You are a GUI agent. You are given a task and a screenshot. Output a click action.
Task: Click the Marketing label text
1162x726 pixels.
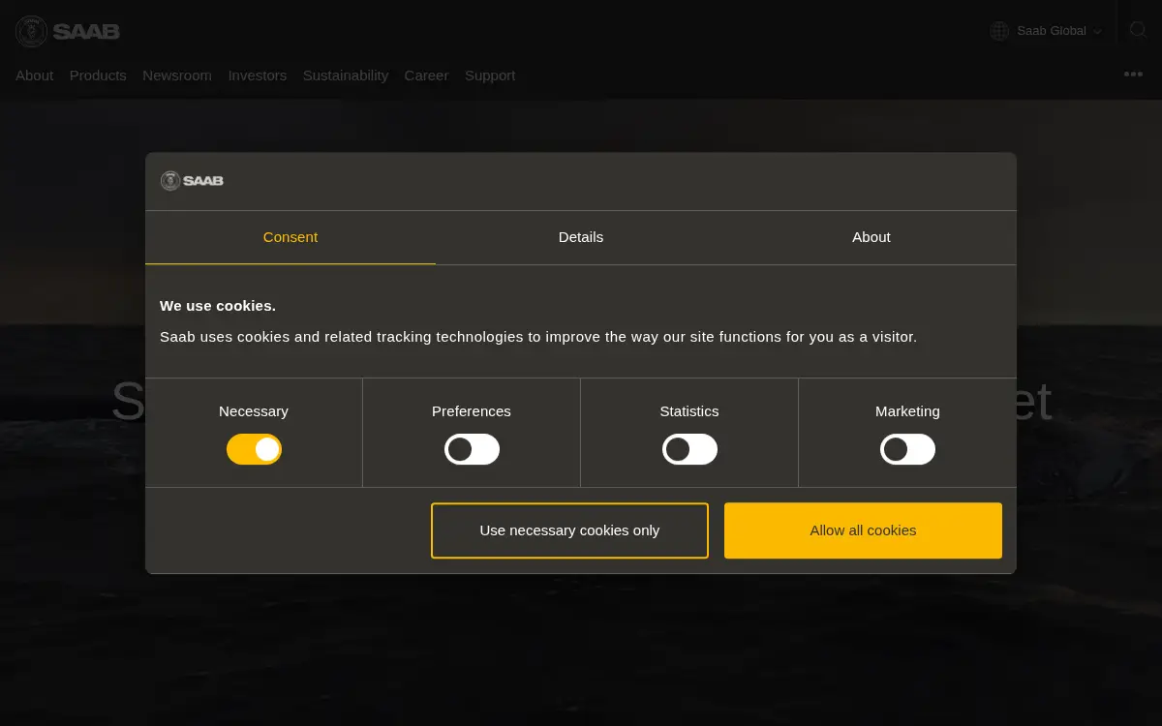coord(907,411)
